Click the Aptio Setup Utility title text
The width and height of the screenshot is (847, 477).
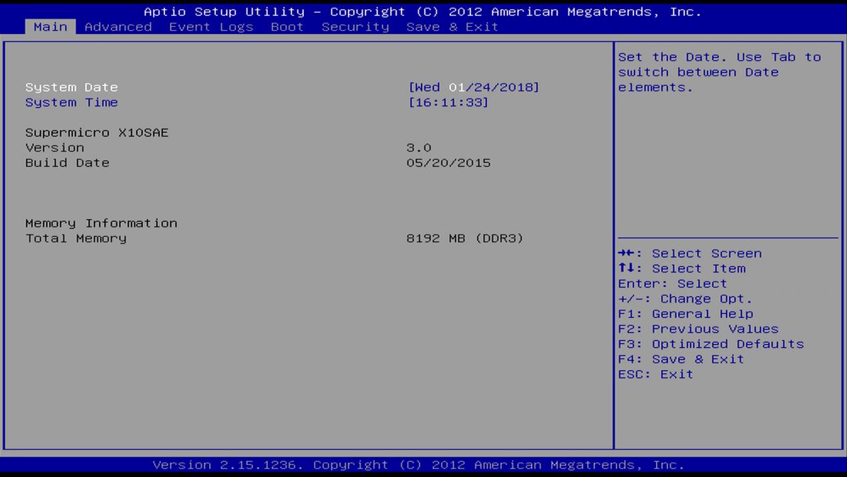click(423, 12)
